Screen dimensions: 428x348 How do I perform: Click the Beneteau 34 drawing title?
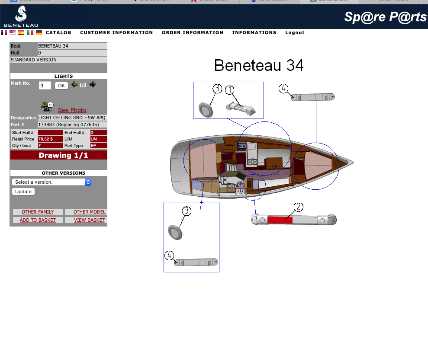click(x=258, y=65)
